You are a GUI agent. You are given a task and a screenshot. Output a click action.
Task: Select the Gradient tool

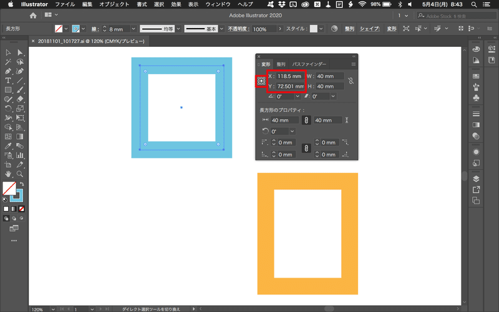20,137
